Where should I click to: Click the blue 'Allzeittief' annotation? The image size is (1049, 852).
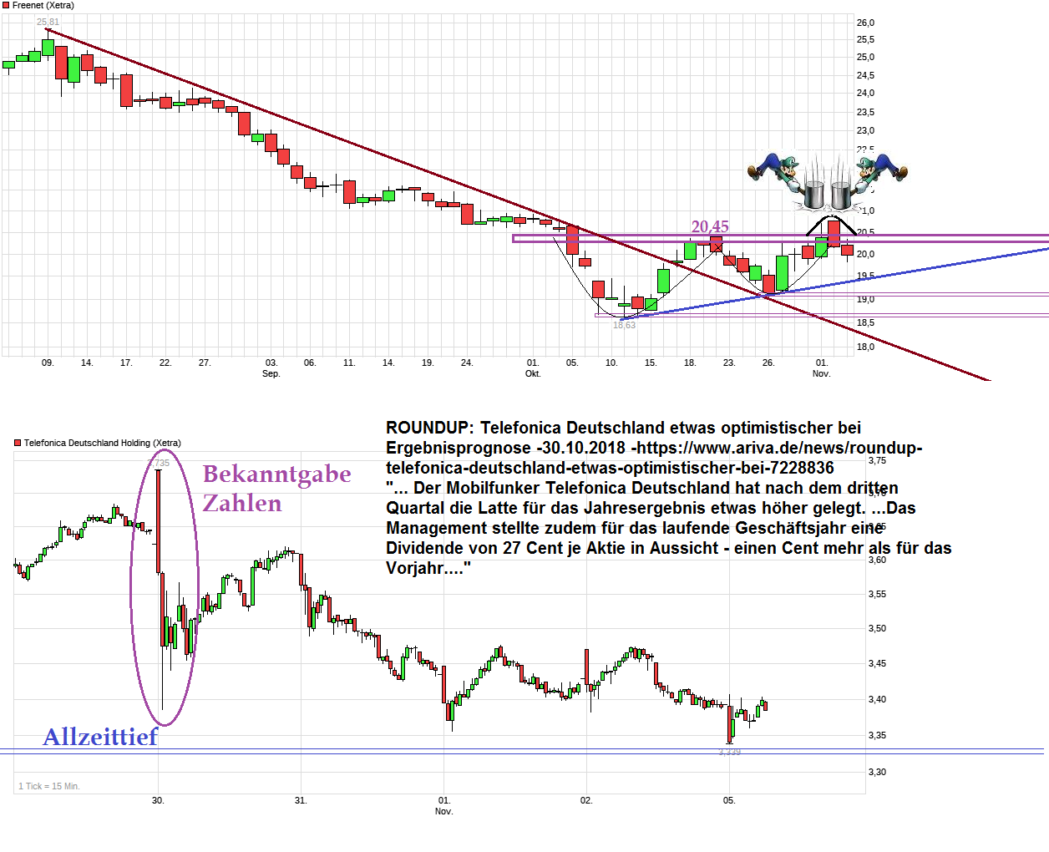tap(100, 737)
